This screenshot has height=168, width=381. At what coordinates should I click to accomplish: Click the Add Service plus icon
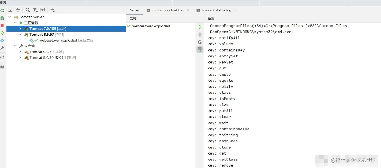[52, 10]
